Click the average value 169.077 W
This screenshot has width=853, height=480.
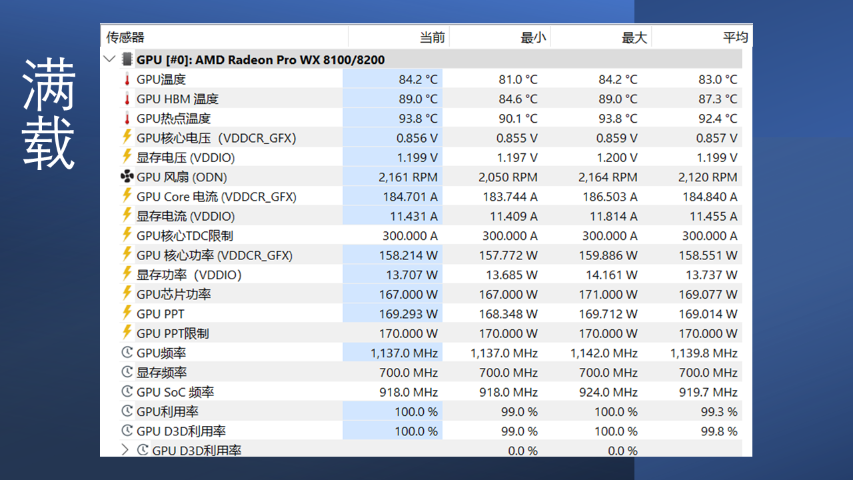708,294
